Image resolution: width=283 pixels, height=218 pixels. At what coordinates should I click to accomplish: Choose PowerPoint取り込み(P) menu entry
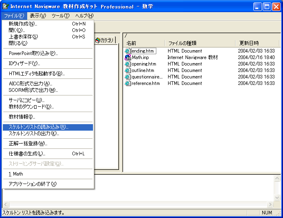tap(48, 53)
